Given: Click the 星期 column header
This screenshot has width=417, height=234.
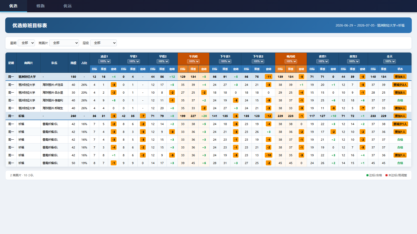Looking at the screenshot, I should click(x=11, y=63).
